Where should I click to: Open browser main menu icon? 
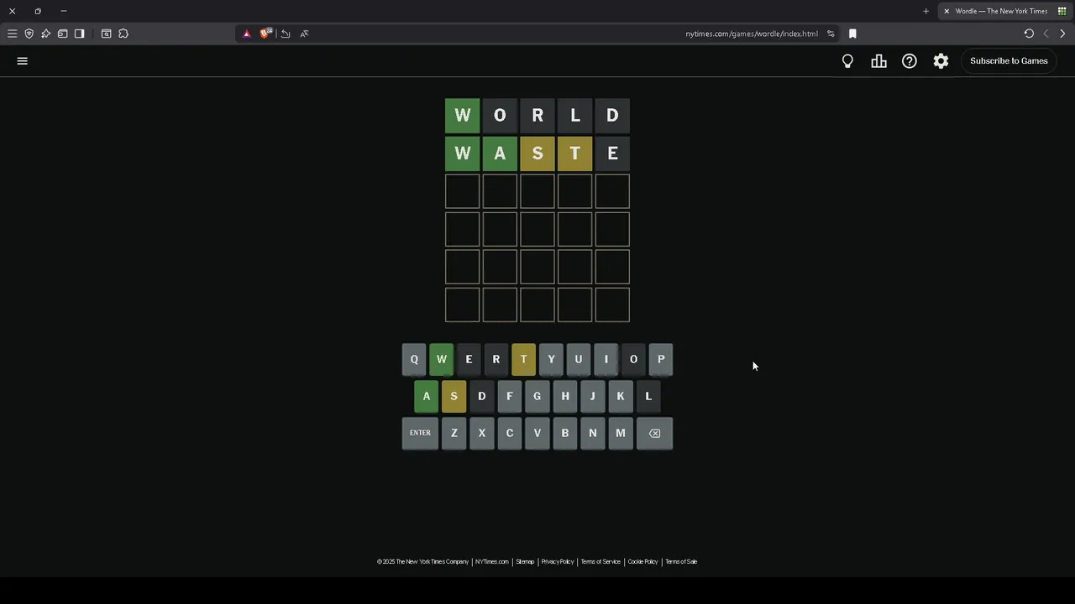coord(12,34)
